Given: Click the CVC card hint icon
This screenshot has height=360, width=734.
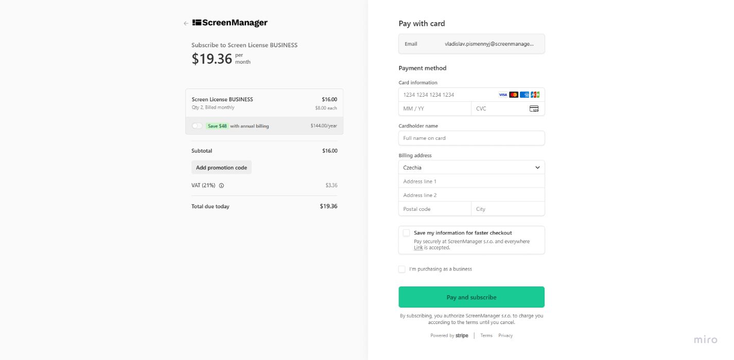Looking at the screenshot, I should click(534, 109).
